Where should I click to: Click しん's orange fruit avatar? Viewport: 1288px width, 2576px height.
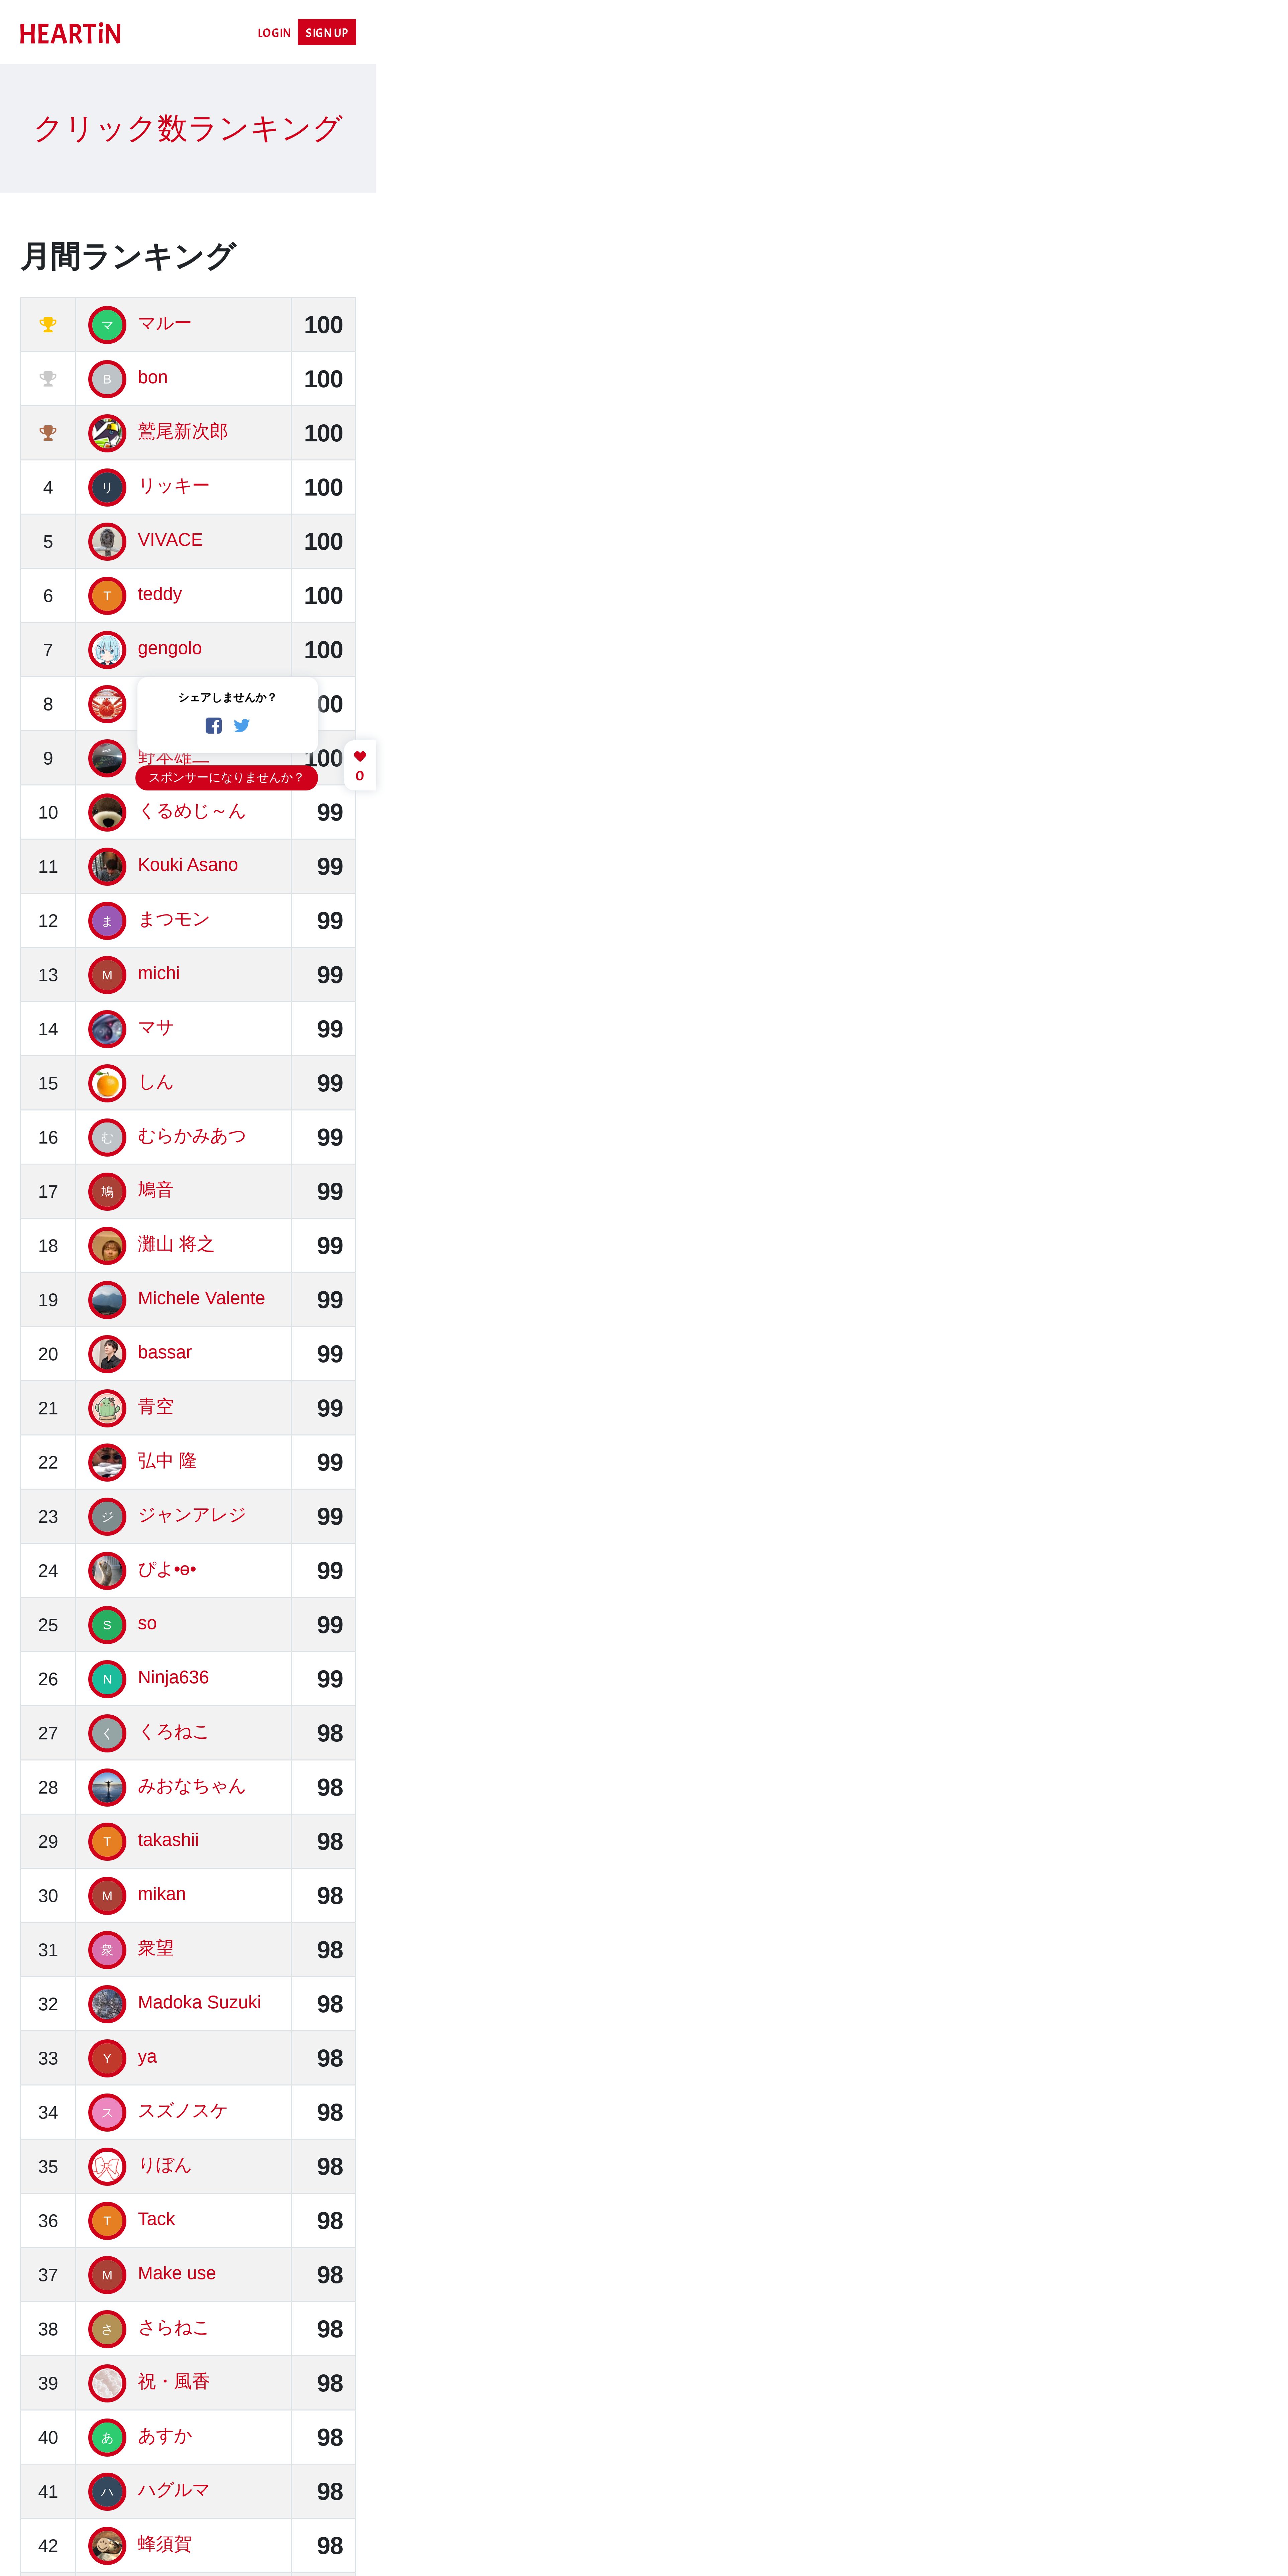[107, 1083]
